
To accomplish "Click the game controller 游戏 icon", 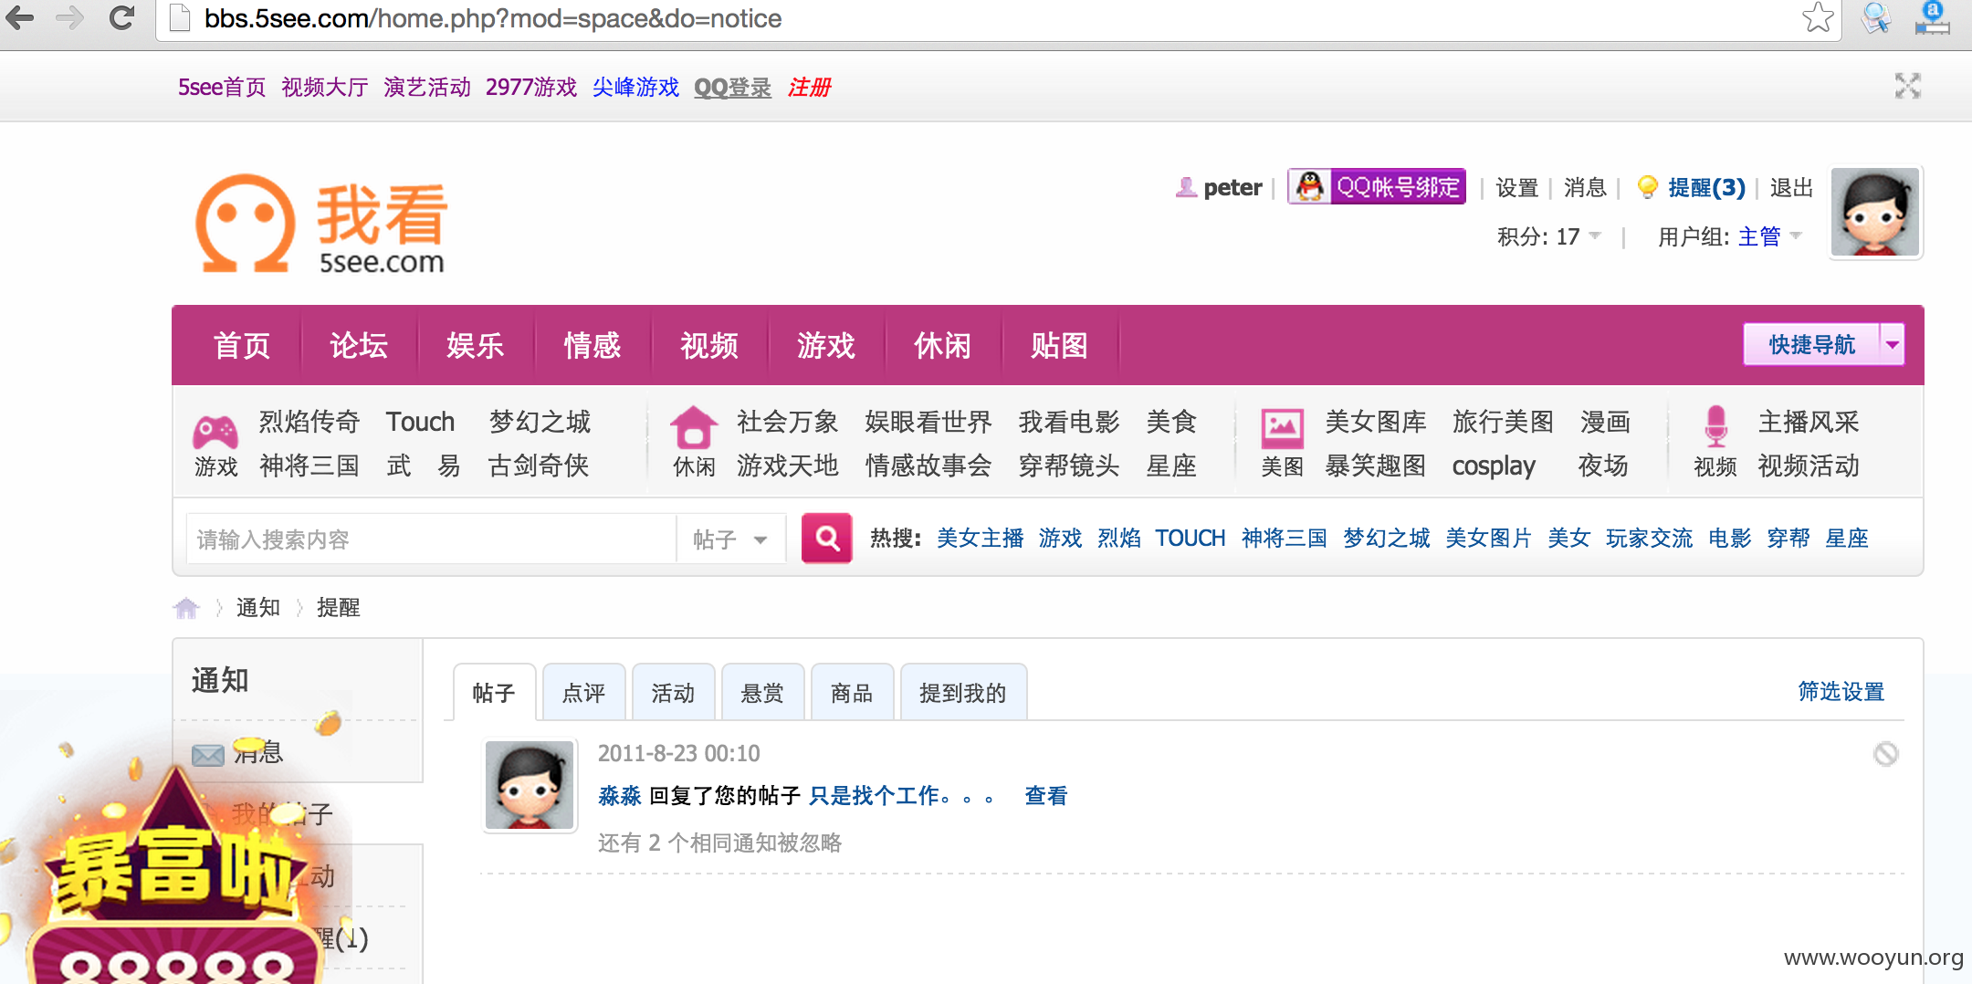I will [215, 431].
